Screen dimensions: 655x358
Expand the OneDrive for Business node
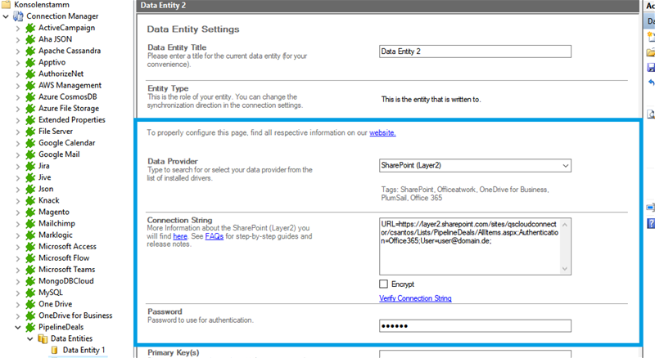[x=19, y=315]
